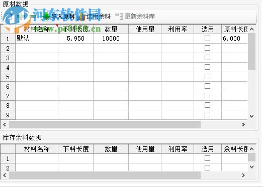Image resolution: width=263 pixels, height=187 pixels.
Task: Select the 默认 material name cell
Action: click(x=37, y=39)
